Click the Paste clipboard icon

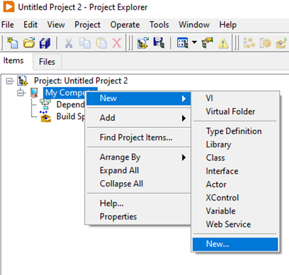[x=101, y=43]
